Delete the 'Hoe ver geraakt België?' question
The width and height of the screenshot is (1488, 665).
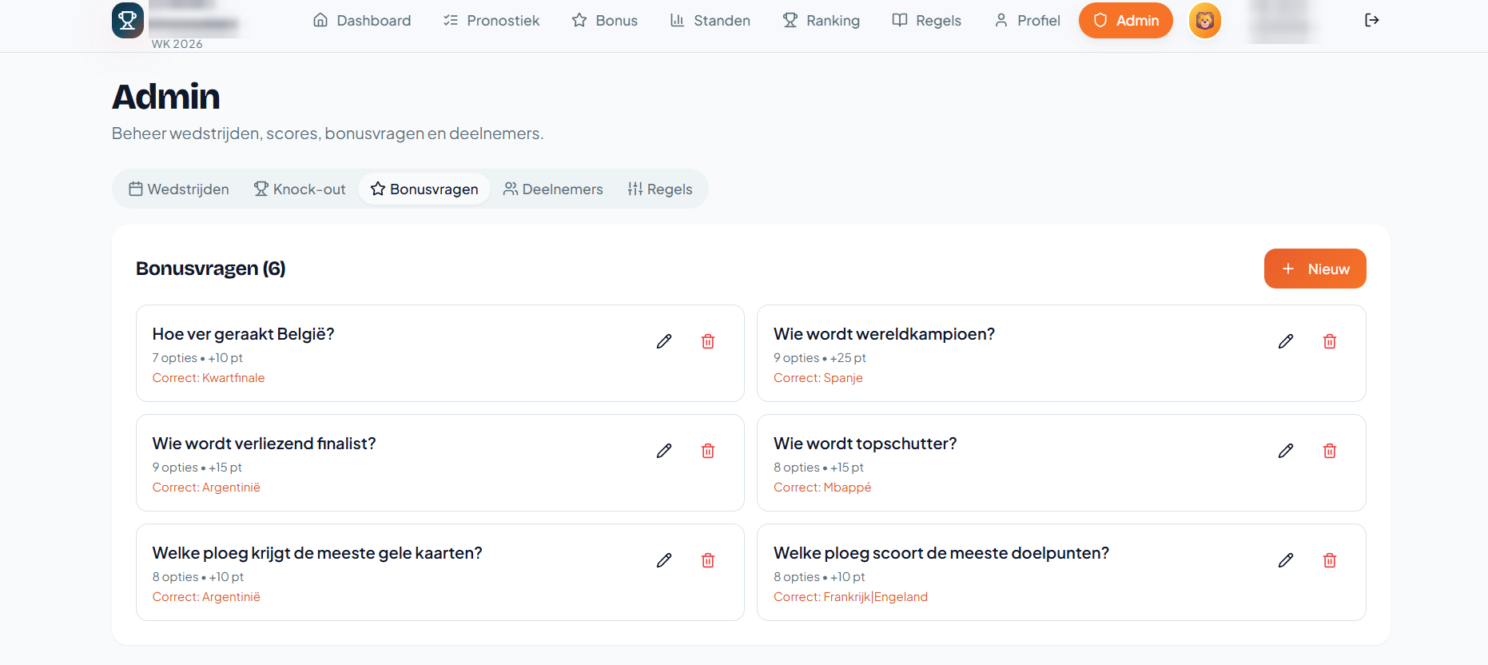[708, 341]
